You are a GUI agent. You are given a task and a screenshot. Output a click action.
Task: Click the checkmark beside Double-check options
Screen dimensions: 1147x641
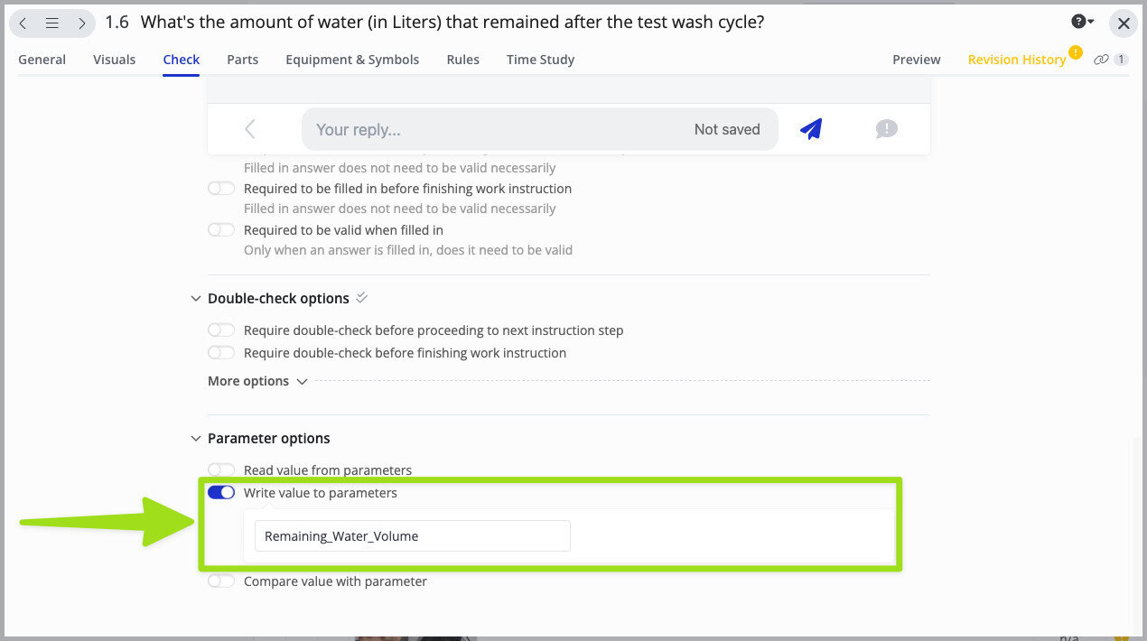pos(361,296)
